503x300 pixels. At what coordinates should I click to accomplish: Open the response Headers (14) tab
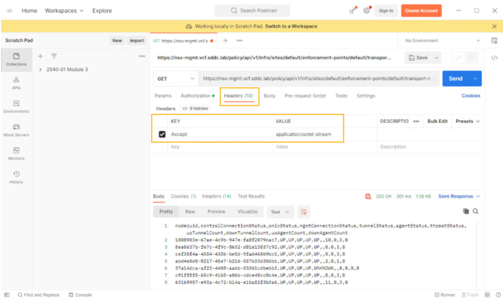(x=217, y=196)
